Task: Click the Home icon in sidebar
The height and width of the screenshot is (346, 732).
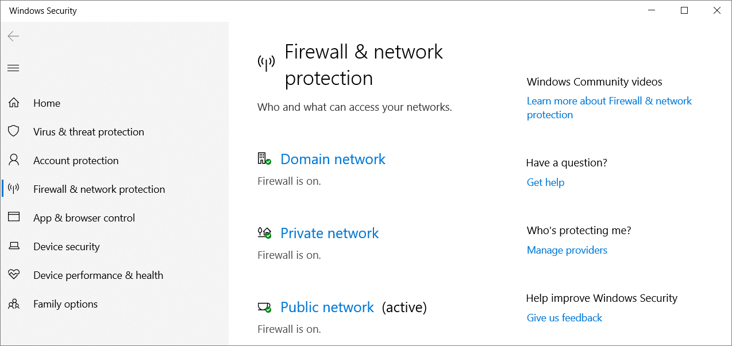Action: [14, 103]
